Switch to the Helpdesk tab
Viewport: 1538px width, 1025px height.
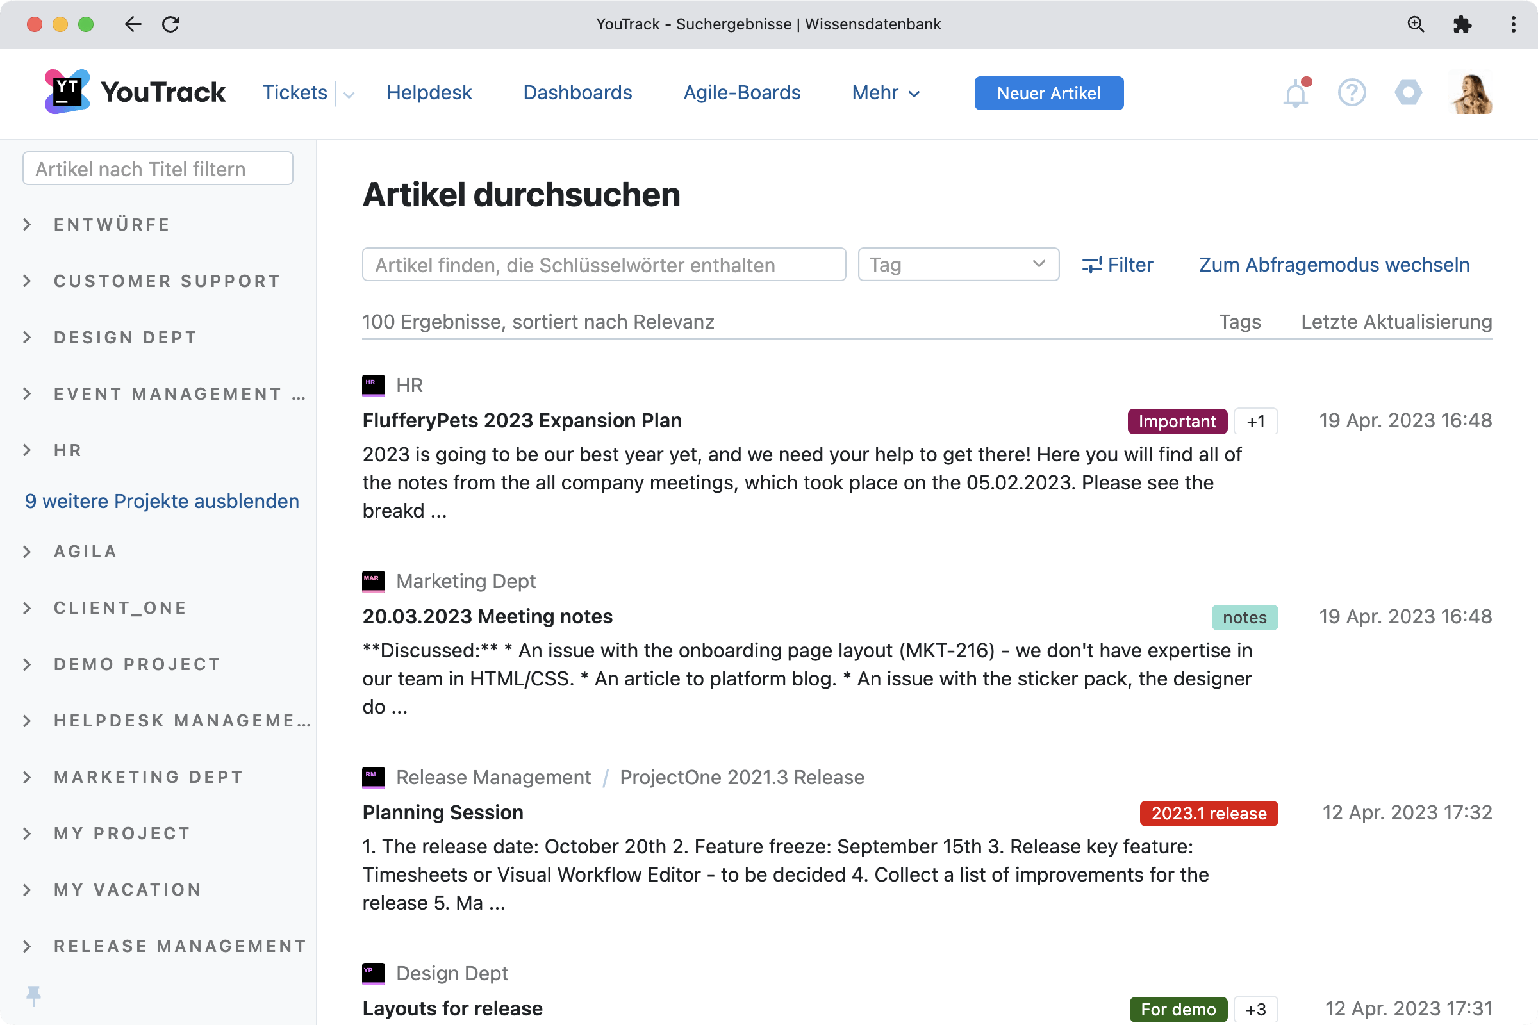click(x=429, y=93)
